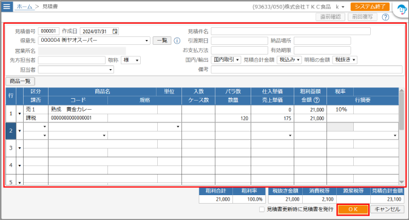
Task: Open row 2 区分 dropdown
Action: click(x=45, y=127)
